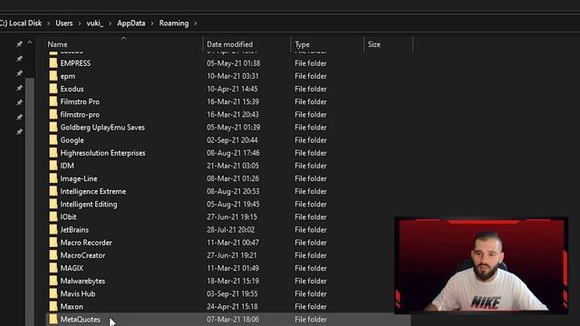The image size is (580, 326).
Task: Click the Google folder icon
Action: (x=53, y=140)
